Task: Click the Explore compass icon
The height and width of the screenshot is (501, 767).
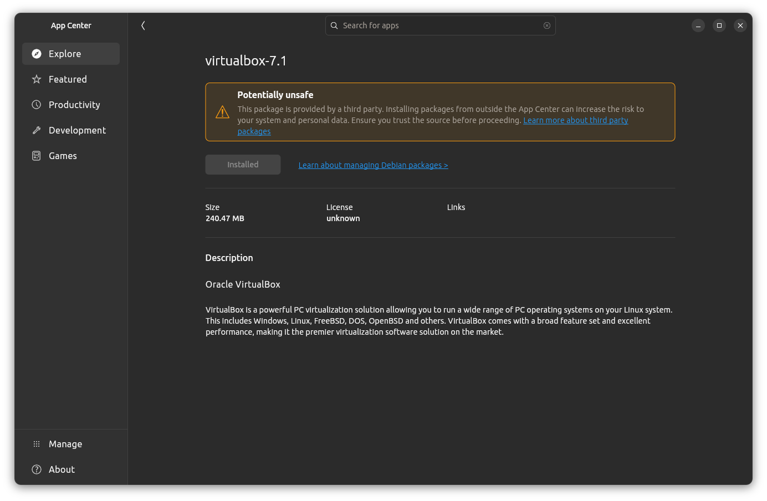Action: click(37, 54)
